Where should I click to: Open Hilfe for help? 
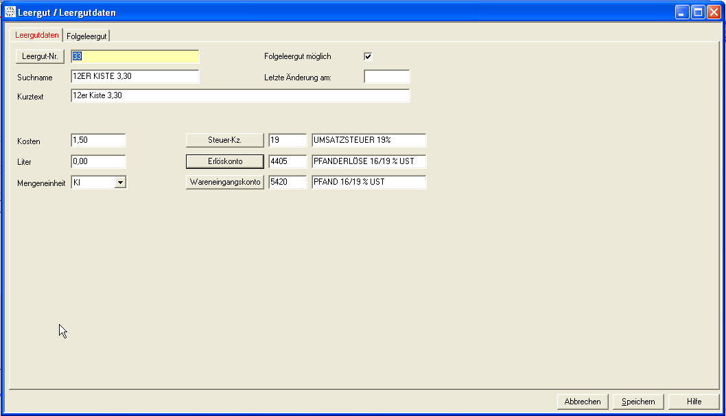694,402
